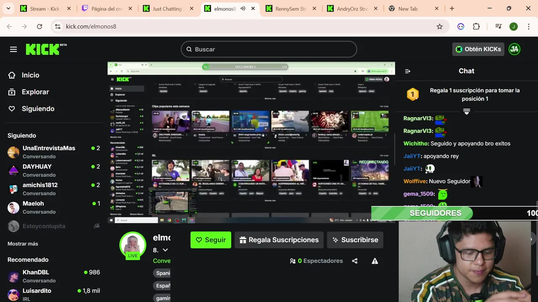The height and width of the screenshot is (302, 538).
Task: Click Wolffive username in chat
Action: pos(415,181)
